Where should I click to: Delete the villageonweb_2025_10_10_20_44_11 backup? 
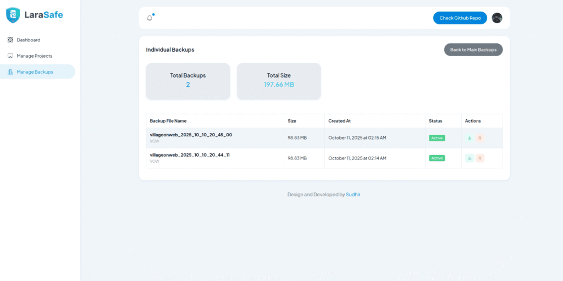pos(480,158)
